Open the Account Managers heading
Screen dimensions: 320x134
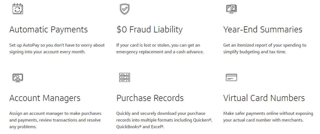tap(45, 98)
